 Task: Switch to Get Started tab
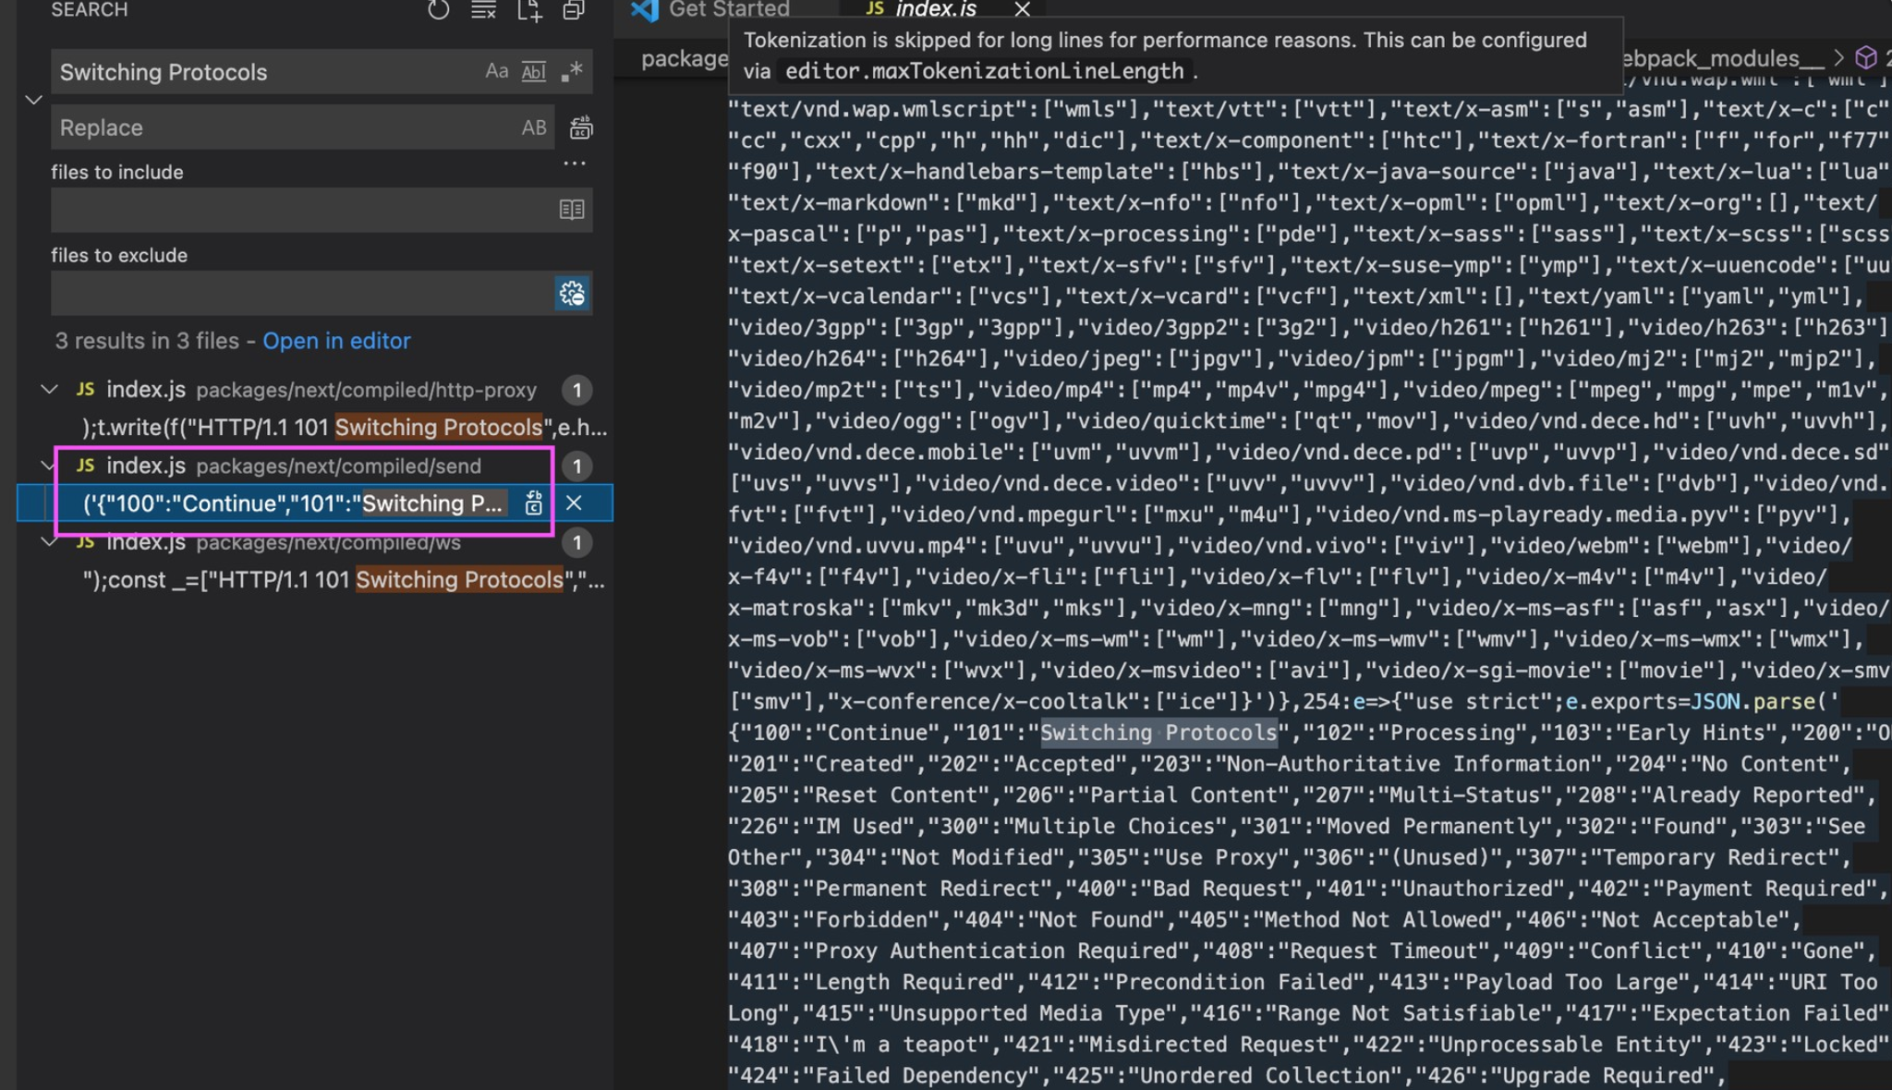tap(729, 9)
